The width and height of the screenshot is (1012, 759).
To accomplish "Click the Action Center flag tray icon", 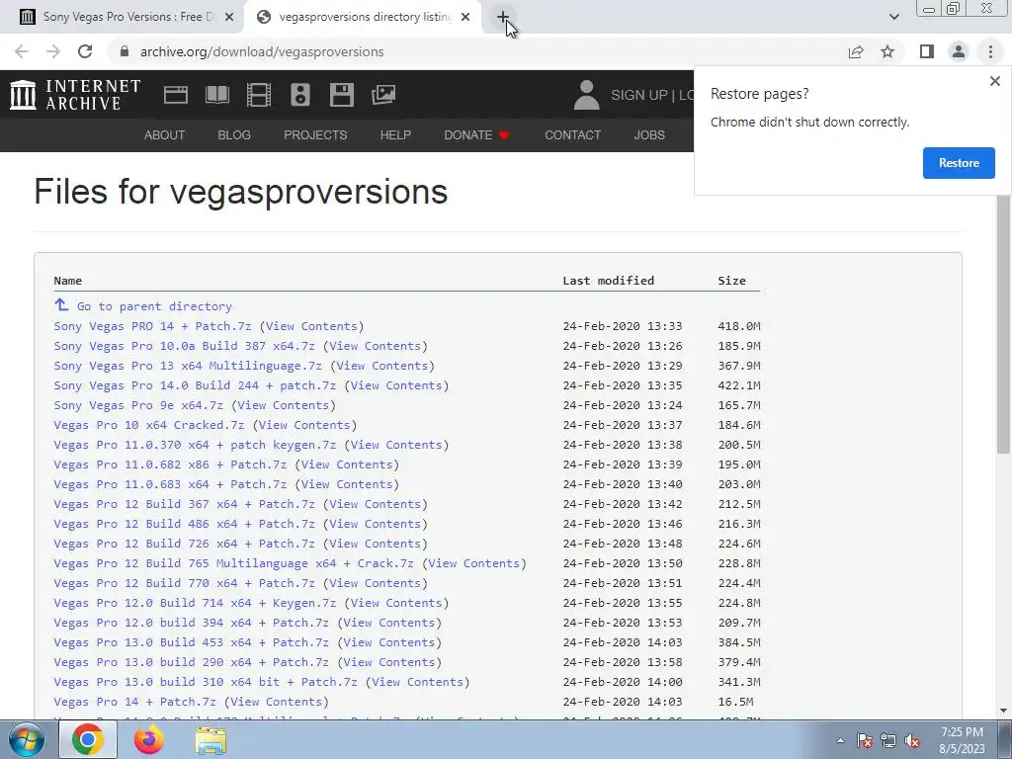I will [864, 740].
